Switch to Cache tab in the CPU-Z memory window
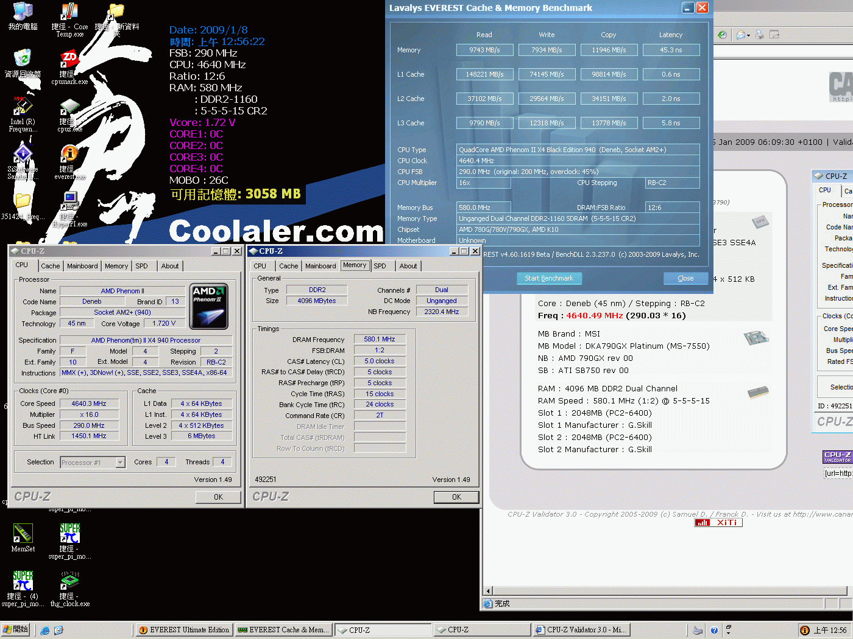853x639 pixels. 289,266
